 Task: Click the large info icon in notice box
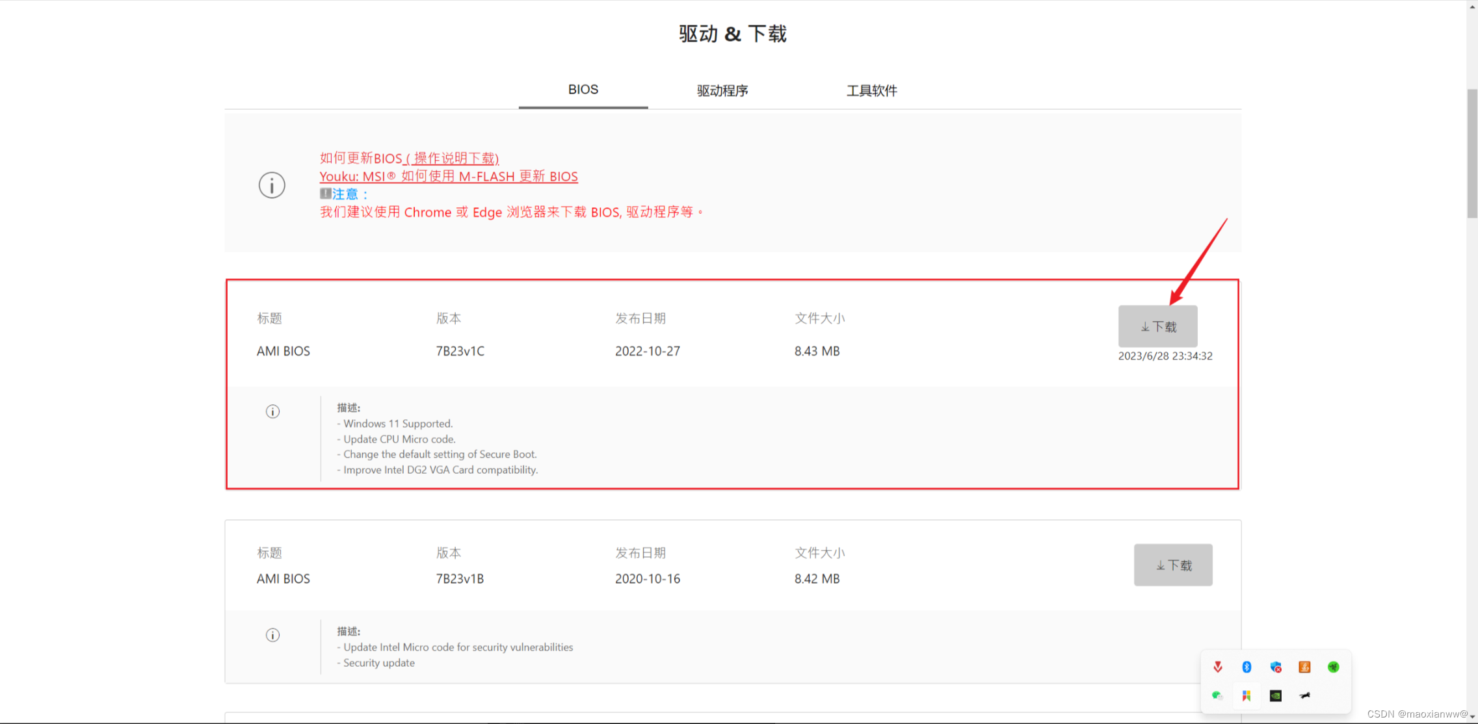[272, 185]
